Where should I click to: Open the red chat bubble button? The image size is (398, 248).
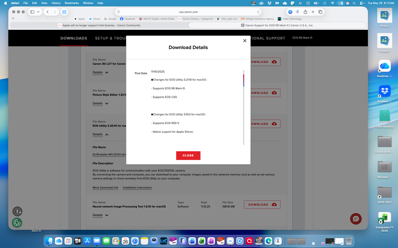pyautogui.click(x=356, y=219)
